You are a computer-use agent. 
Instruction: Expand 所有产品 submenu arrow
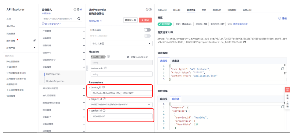(34, 48)
